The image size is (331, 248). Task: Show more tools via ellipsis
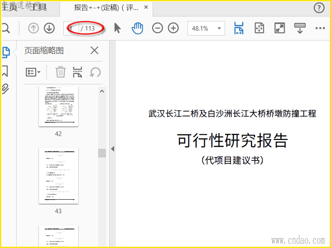coord(320,28)
